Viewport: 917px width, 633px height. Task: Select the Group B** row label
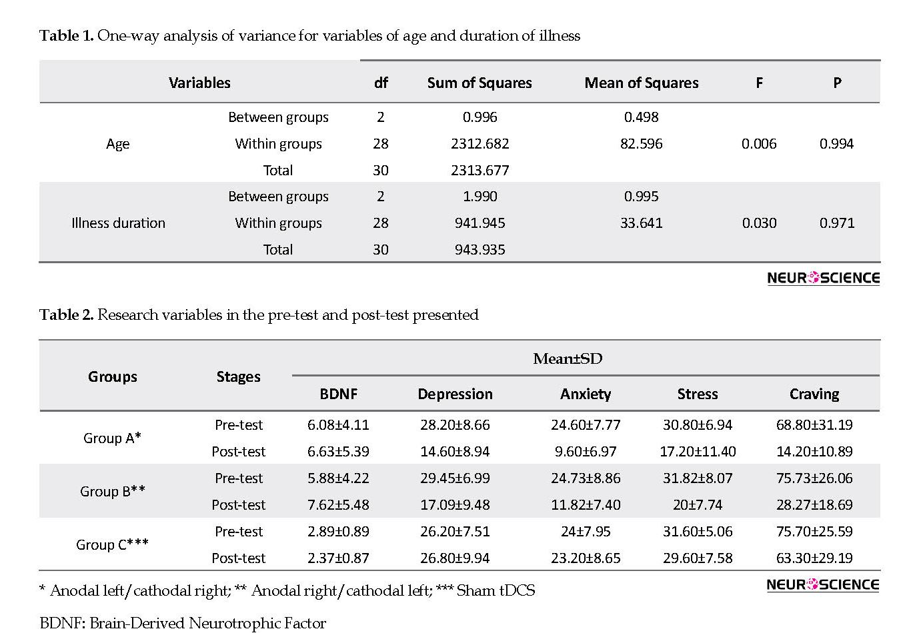tap(112, 491)
